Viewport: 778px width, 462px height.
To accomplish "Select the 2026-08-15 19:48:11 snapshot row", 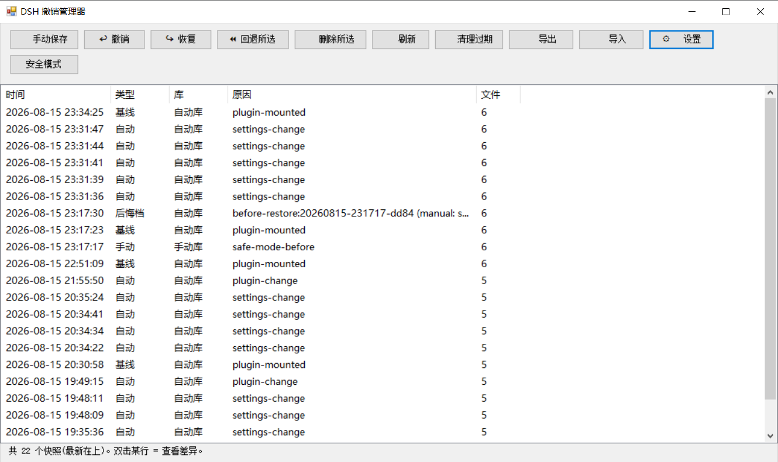I will point(261,398).
